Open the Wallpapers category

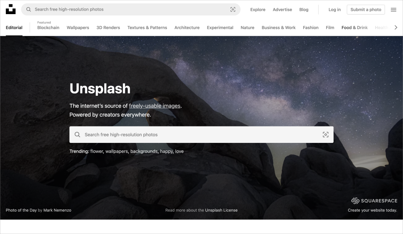point(78,27)
